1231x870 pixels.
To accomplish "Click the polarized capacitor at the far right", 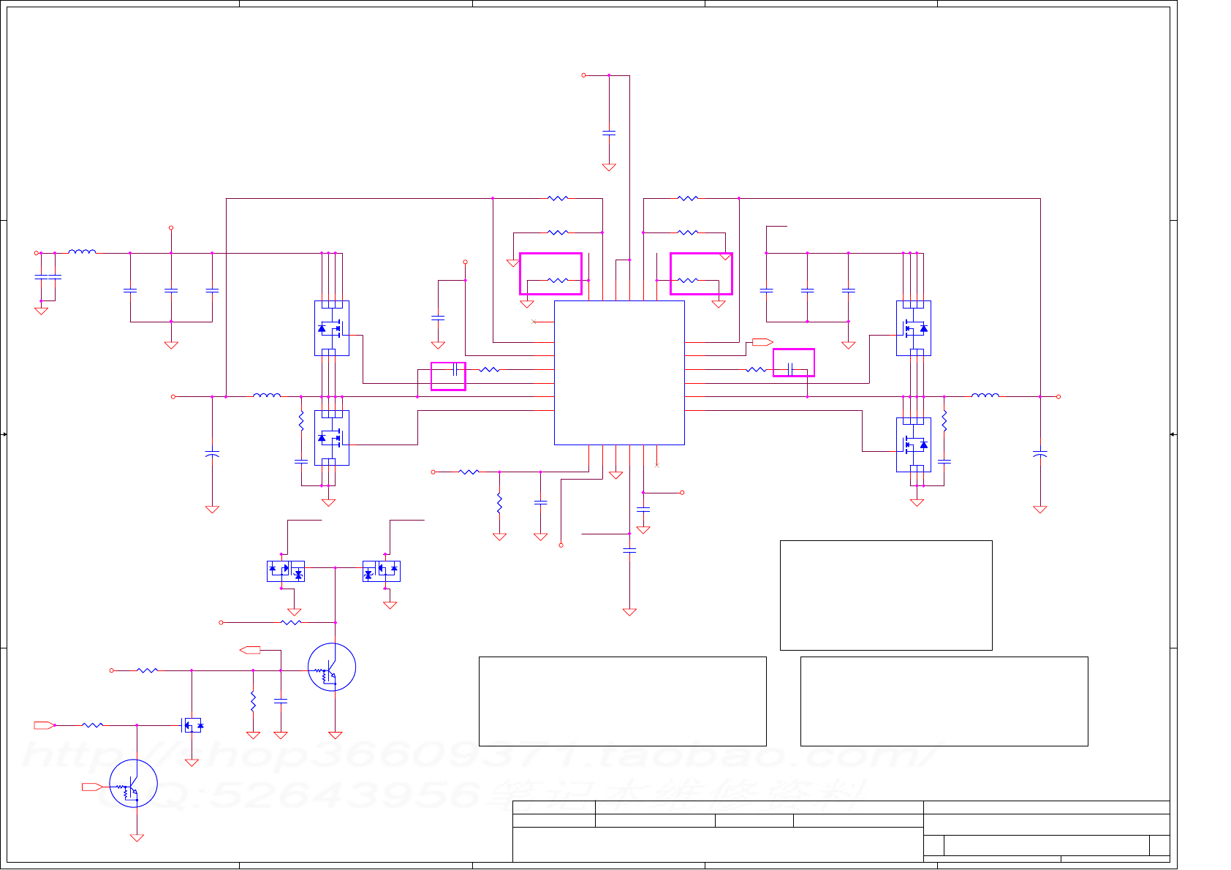I will pos(1040,454).
